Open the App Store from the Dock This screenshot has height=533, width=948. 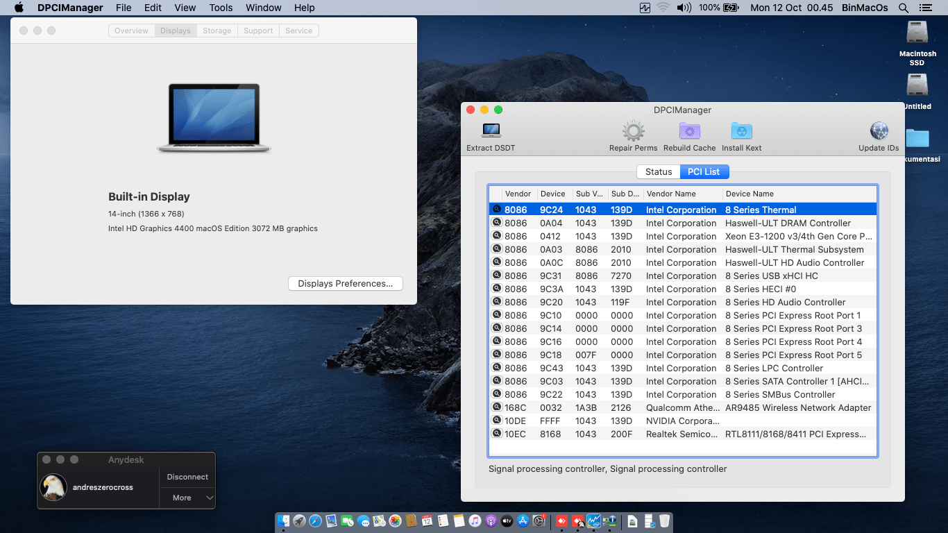(x=523, y=521)
